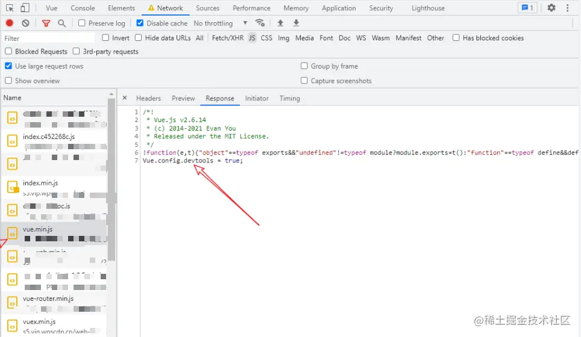Select the vue.min.js request row

tap(54, 233)
